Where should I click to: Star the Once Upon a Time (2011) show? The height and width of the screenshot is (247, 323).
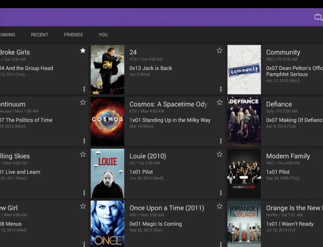[x=219, y=206]
